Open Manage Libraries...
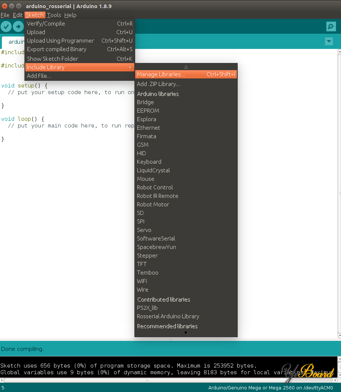This screenshot has width=341, height=392. tap(186, 74)
